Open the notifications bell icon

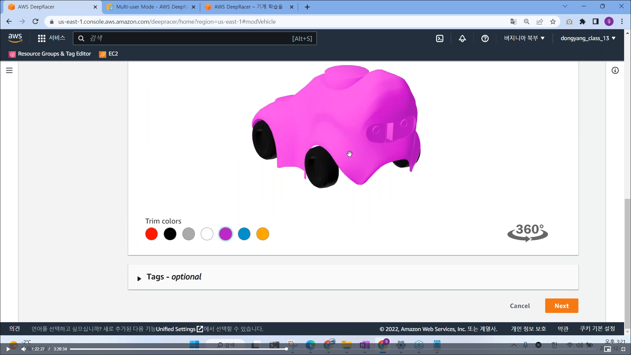coord(462,38)
